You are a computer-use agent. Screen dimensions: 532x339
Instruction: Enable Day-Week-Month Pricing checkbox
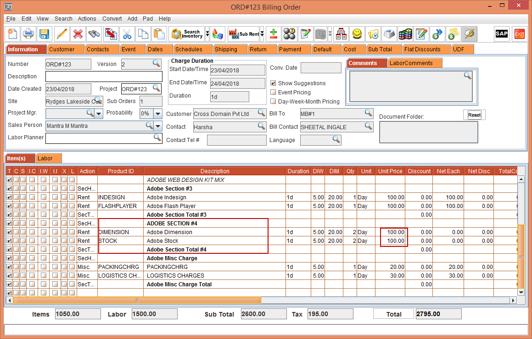pos(274,102)
